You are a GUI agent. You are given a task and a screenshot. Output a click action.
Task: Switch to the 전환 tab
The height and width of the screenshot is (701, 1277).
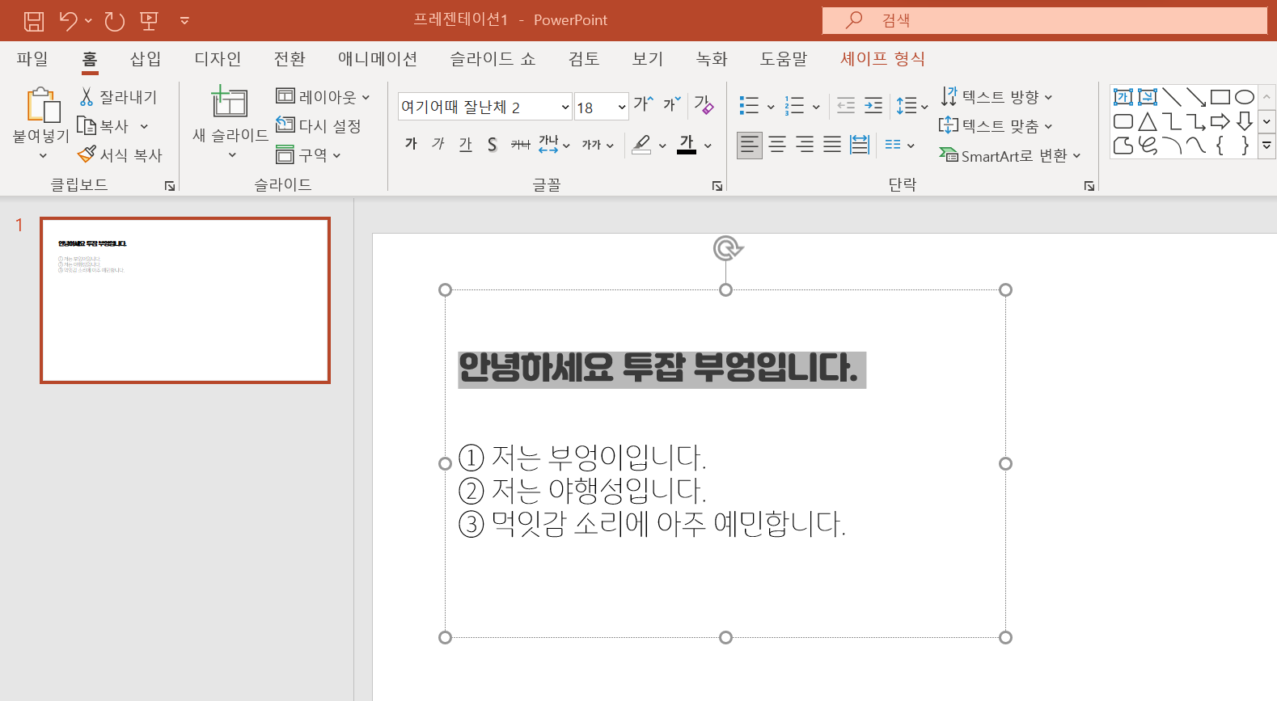(290, 59)
